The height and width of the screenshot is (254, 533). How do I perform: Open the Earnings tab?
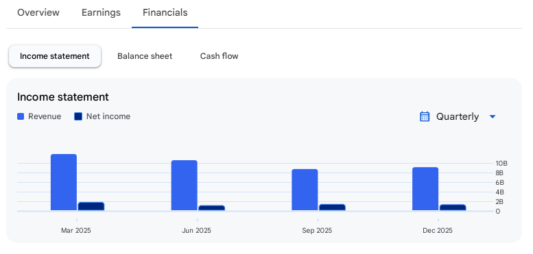point(101,12)
